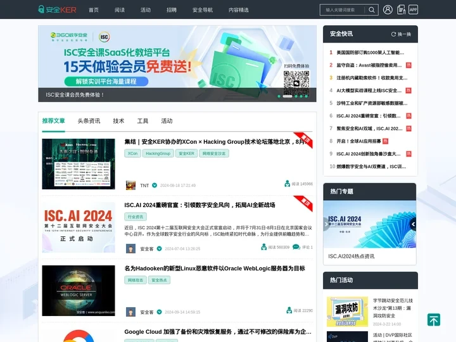This screenshot has width=456, height=342.
Task: Click the verified badge next to TNT
Action: 155,185
